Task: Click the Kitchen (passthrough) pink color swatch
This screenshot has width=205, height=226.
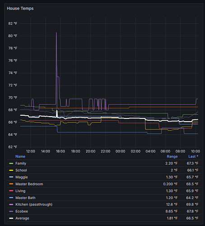Action: point(11,205)
